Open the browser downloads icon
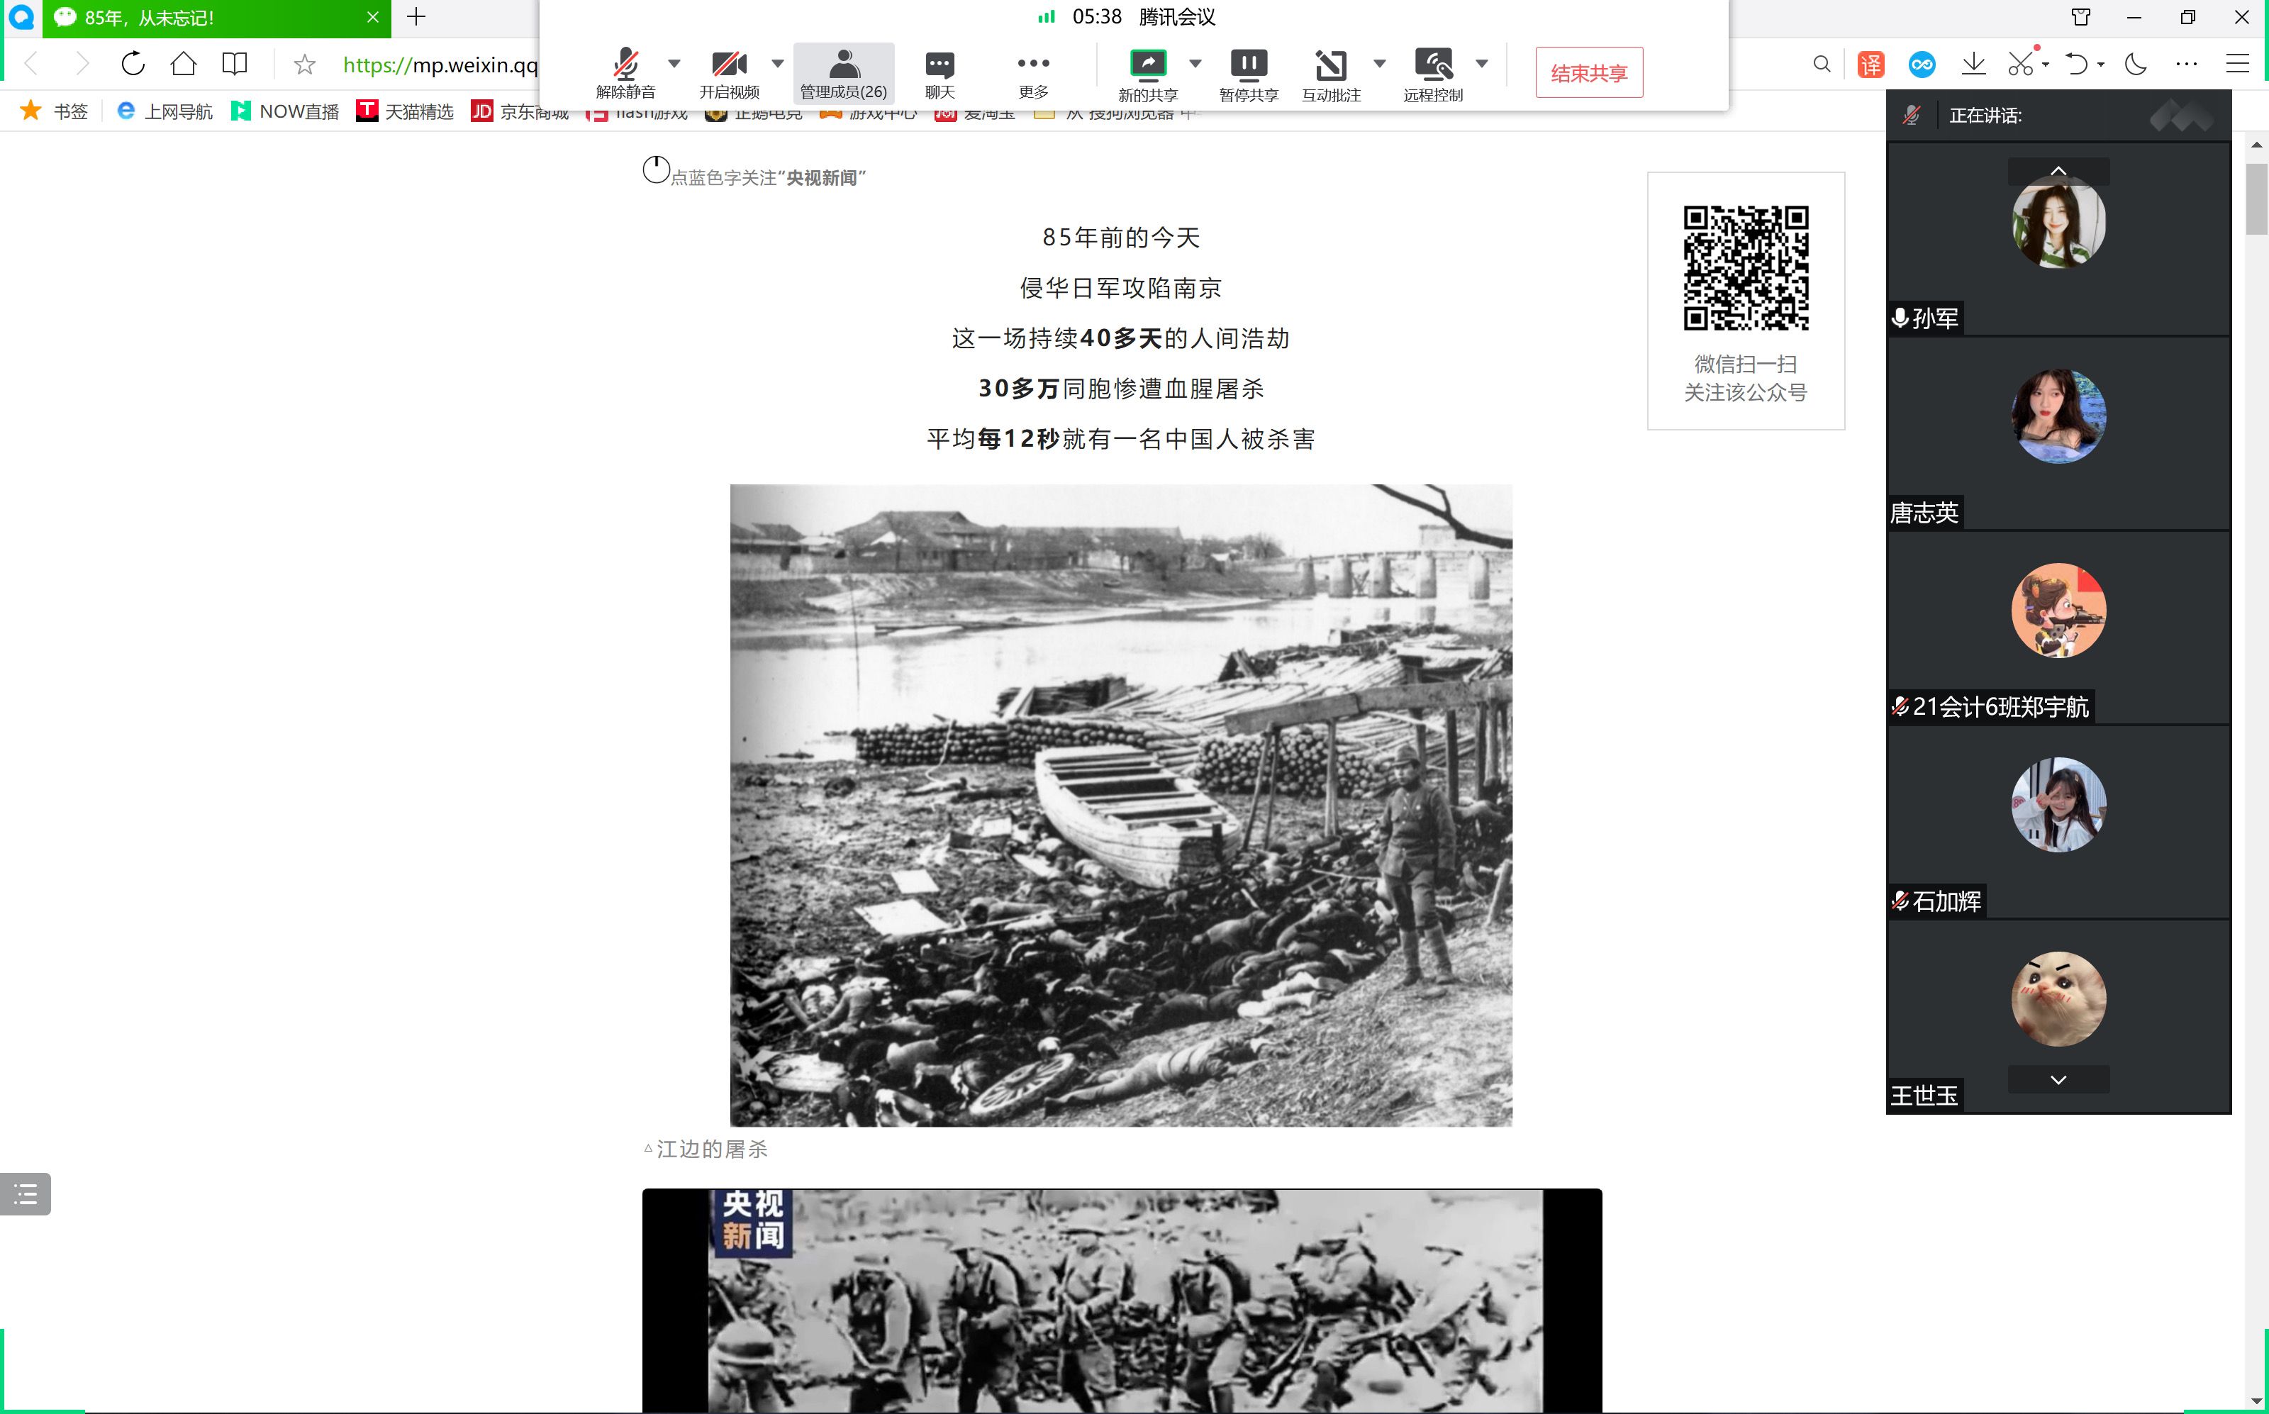This screenshot has height=1414, width=2269. click(1973, 65)
